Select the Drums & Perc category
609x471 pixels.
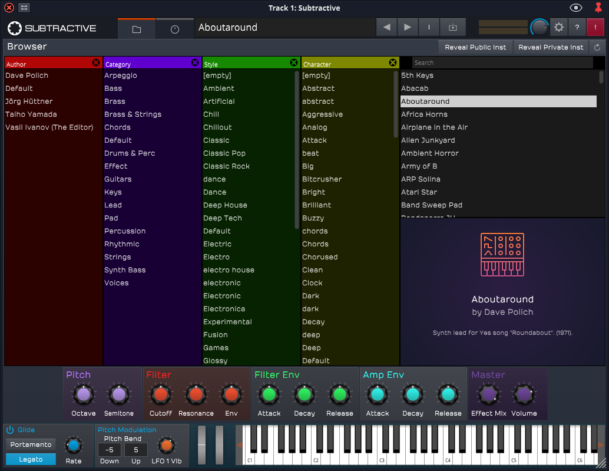tap(130, 153)
